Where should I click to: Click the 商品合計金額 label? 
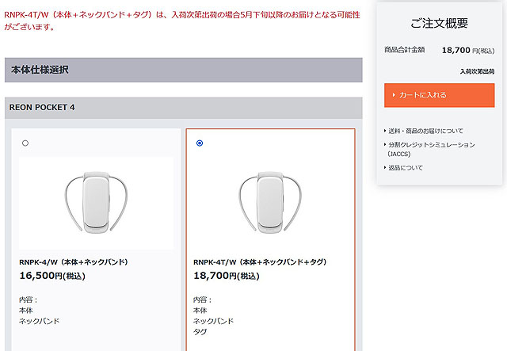(404, 50)
